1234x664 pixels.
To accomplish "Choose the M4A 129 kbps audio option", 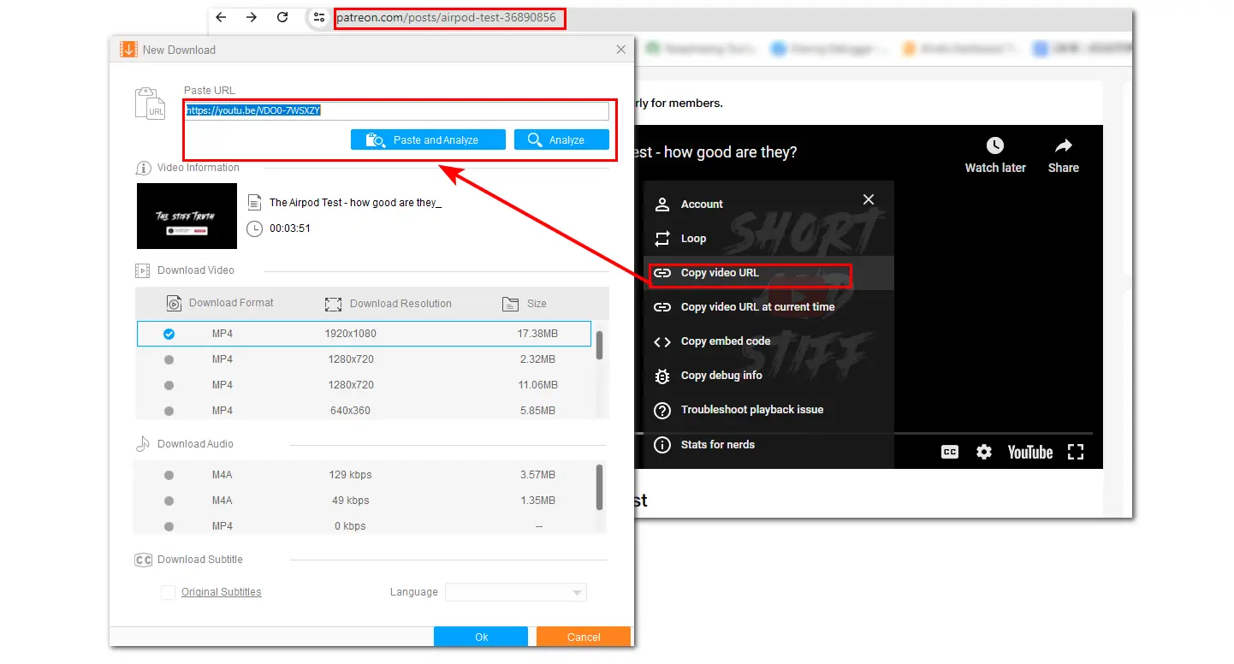I will [x=169, y=475].
